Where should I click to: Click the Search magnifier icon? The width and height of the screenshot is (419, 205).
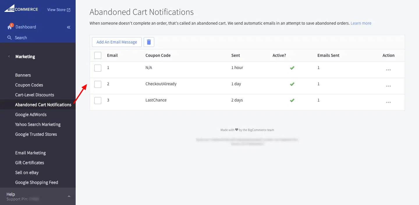pyautogui.click(x=10, y=38)
